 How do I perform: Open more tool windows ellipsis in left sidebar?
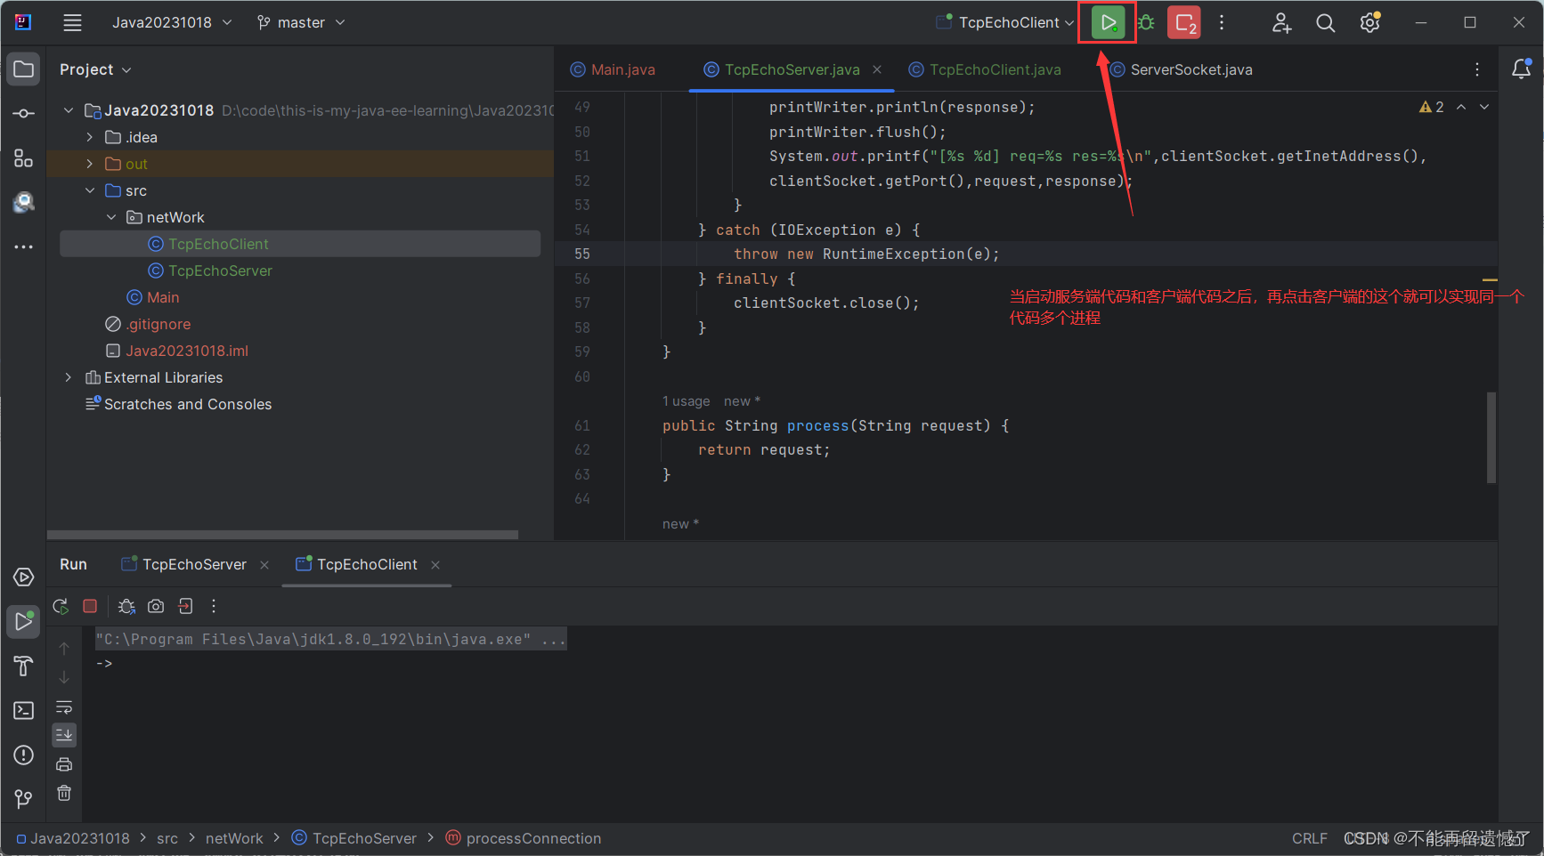click(x=24, y=246)
